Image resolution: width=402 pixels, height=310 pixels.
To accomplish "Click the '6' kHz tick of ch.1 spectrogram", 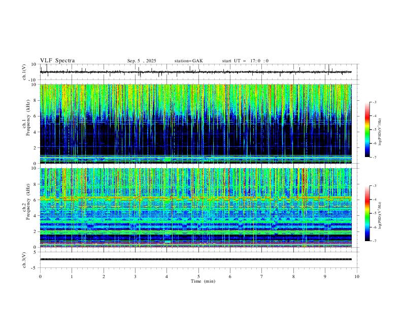I will tap(35, 117).
